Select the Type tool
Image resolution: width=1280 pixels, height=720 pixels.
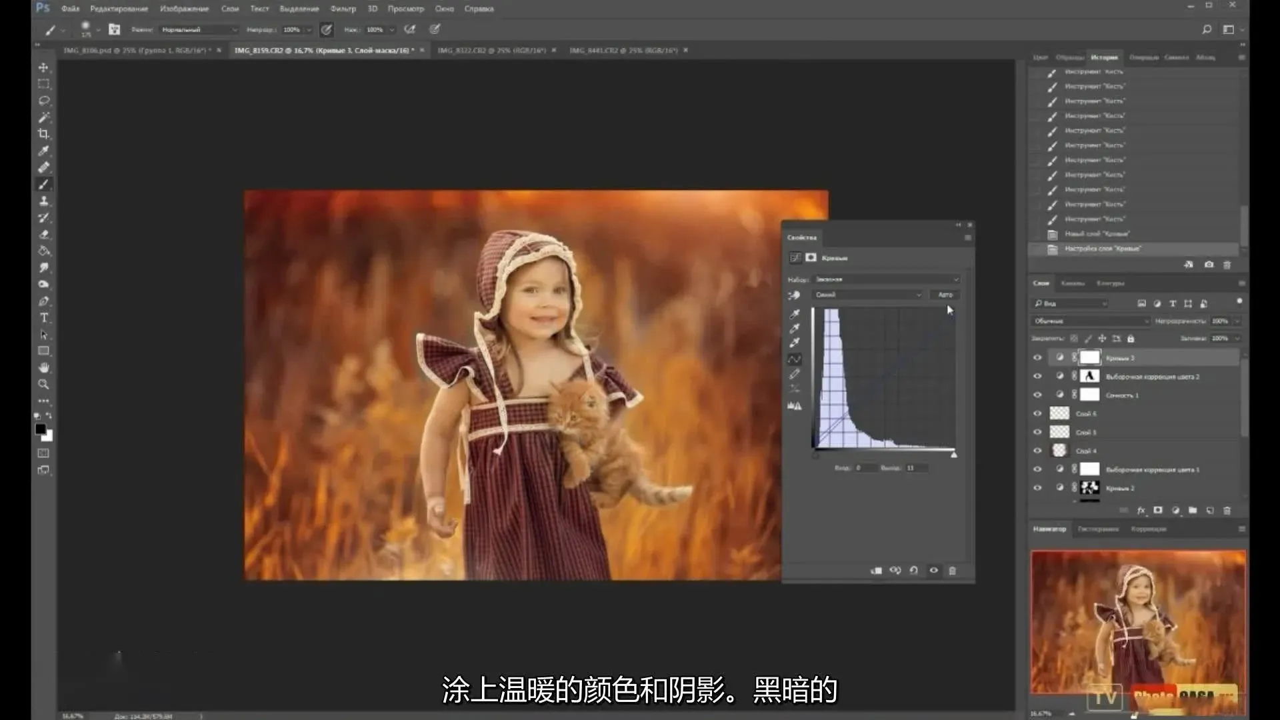(43, 318)
